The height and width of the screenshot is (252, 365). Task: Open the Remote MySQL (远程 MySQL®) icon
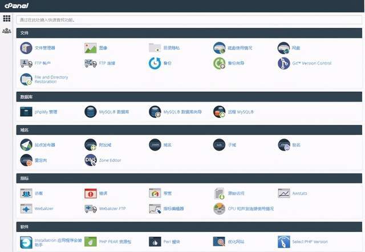point(219,112)
